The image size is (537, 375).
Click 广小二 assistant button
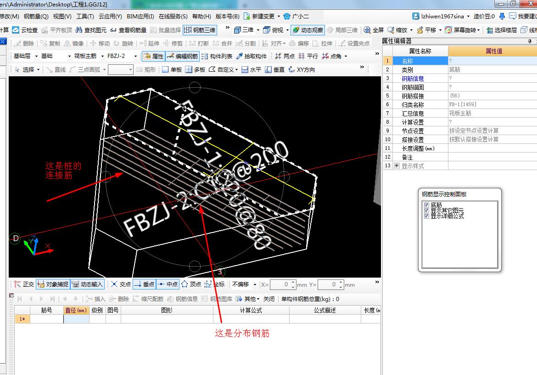click(x=296, y=17)
